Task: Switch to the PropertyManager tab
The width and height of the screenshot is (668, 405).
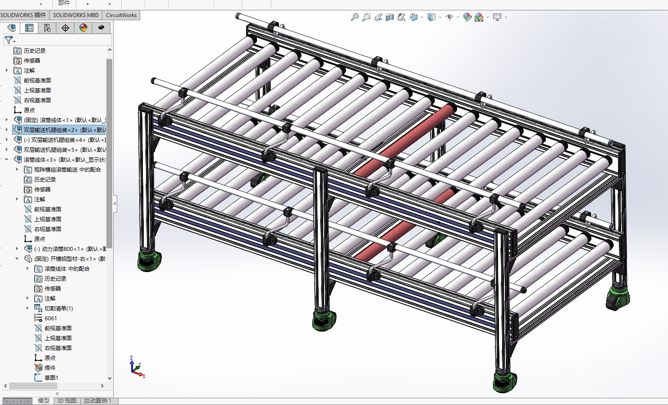Action: (x=29, y=28)
